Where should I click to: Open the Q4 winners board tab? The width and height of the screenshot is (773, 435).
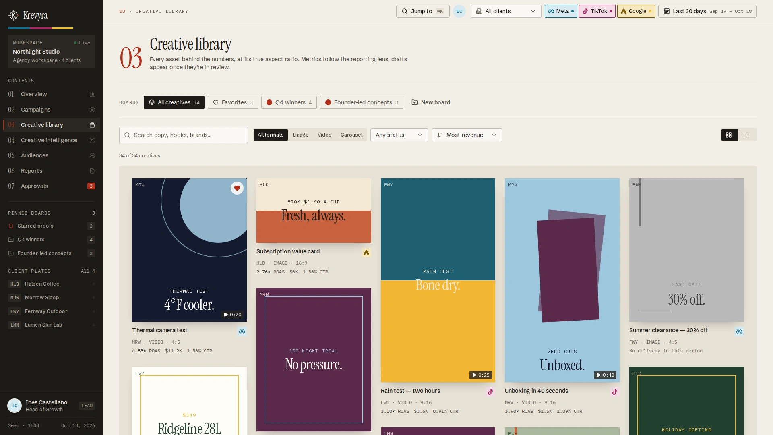(x=289, y=102)
